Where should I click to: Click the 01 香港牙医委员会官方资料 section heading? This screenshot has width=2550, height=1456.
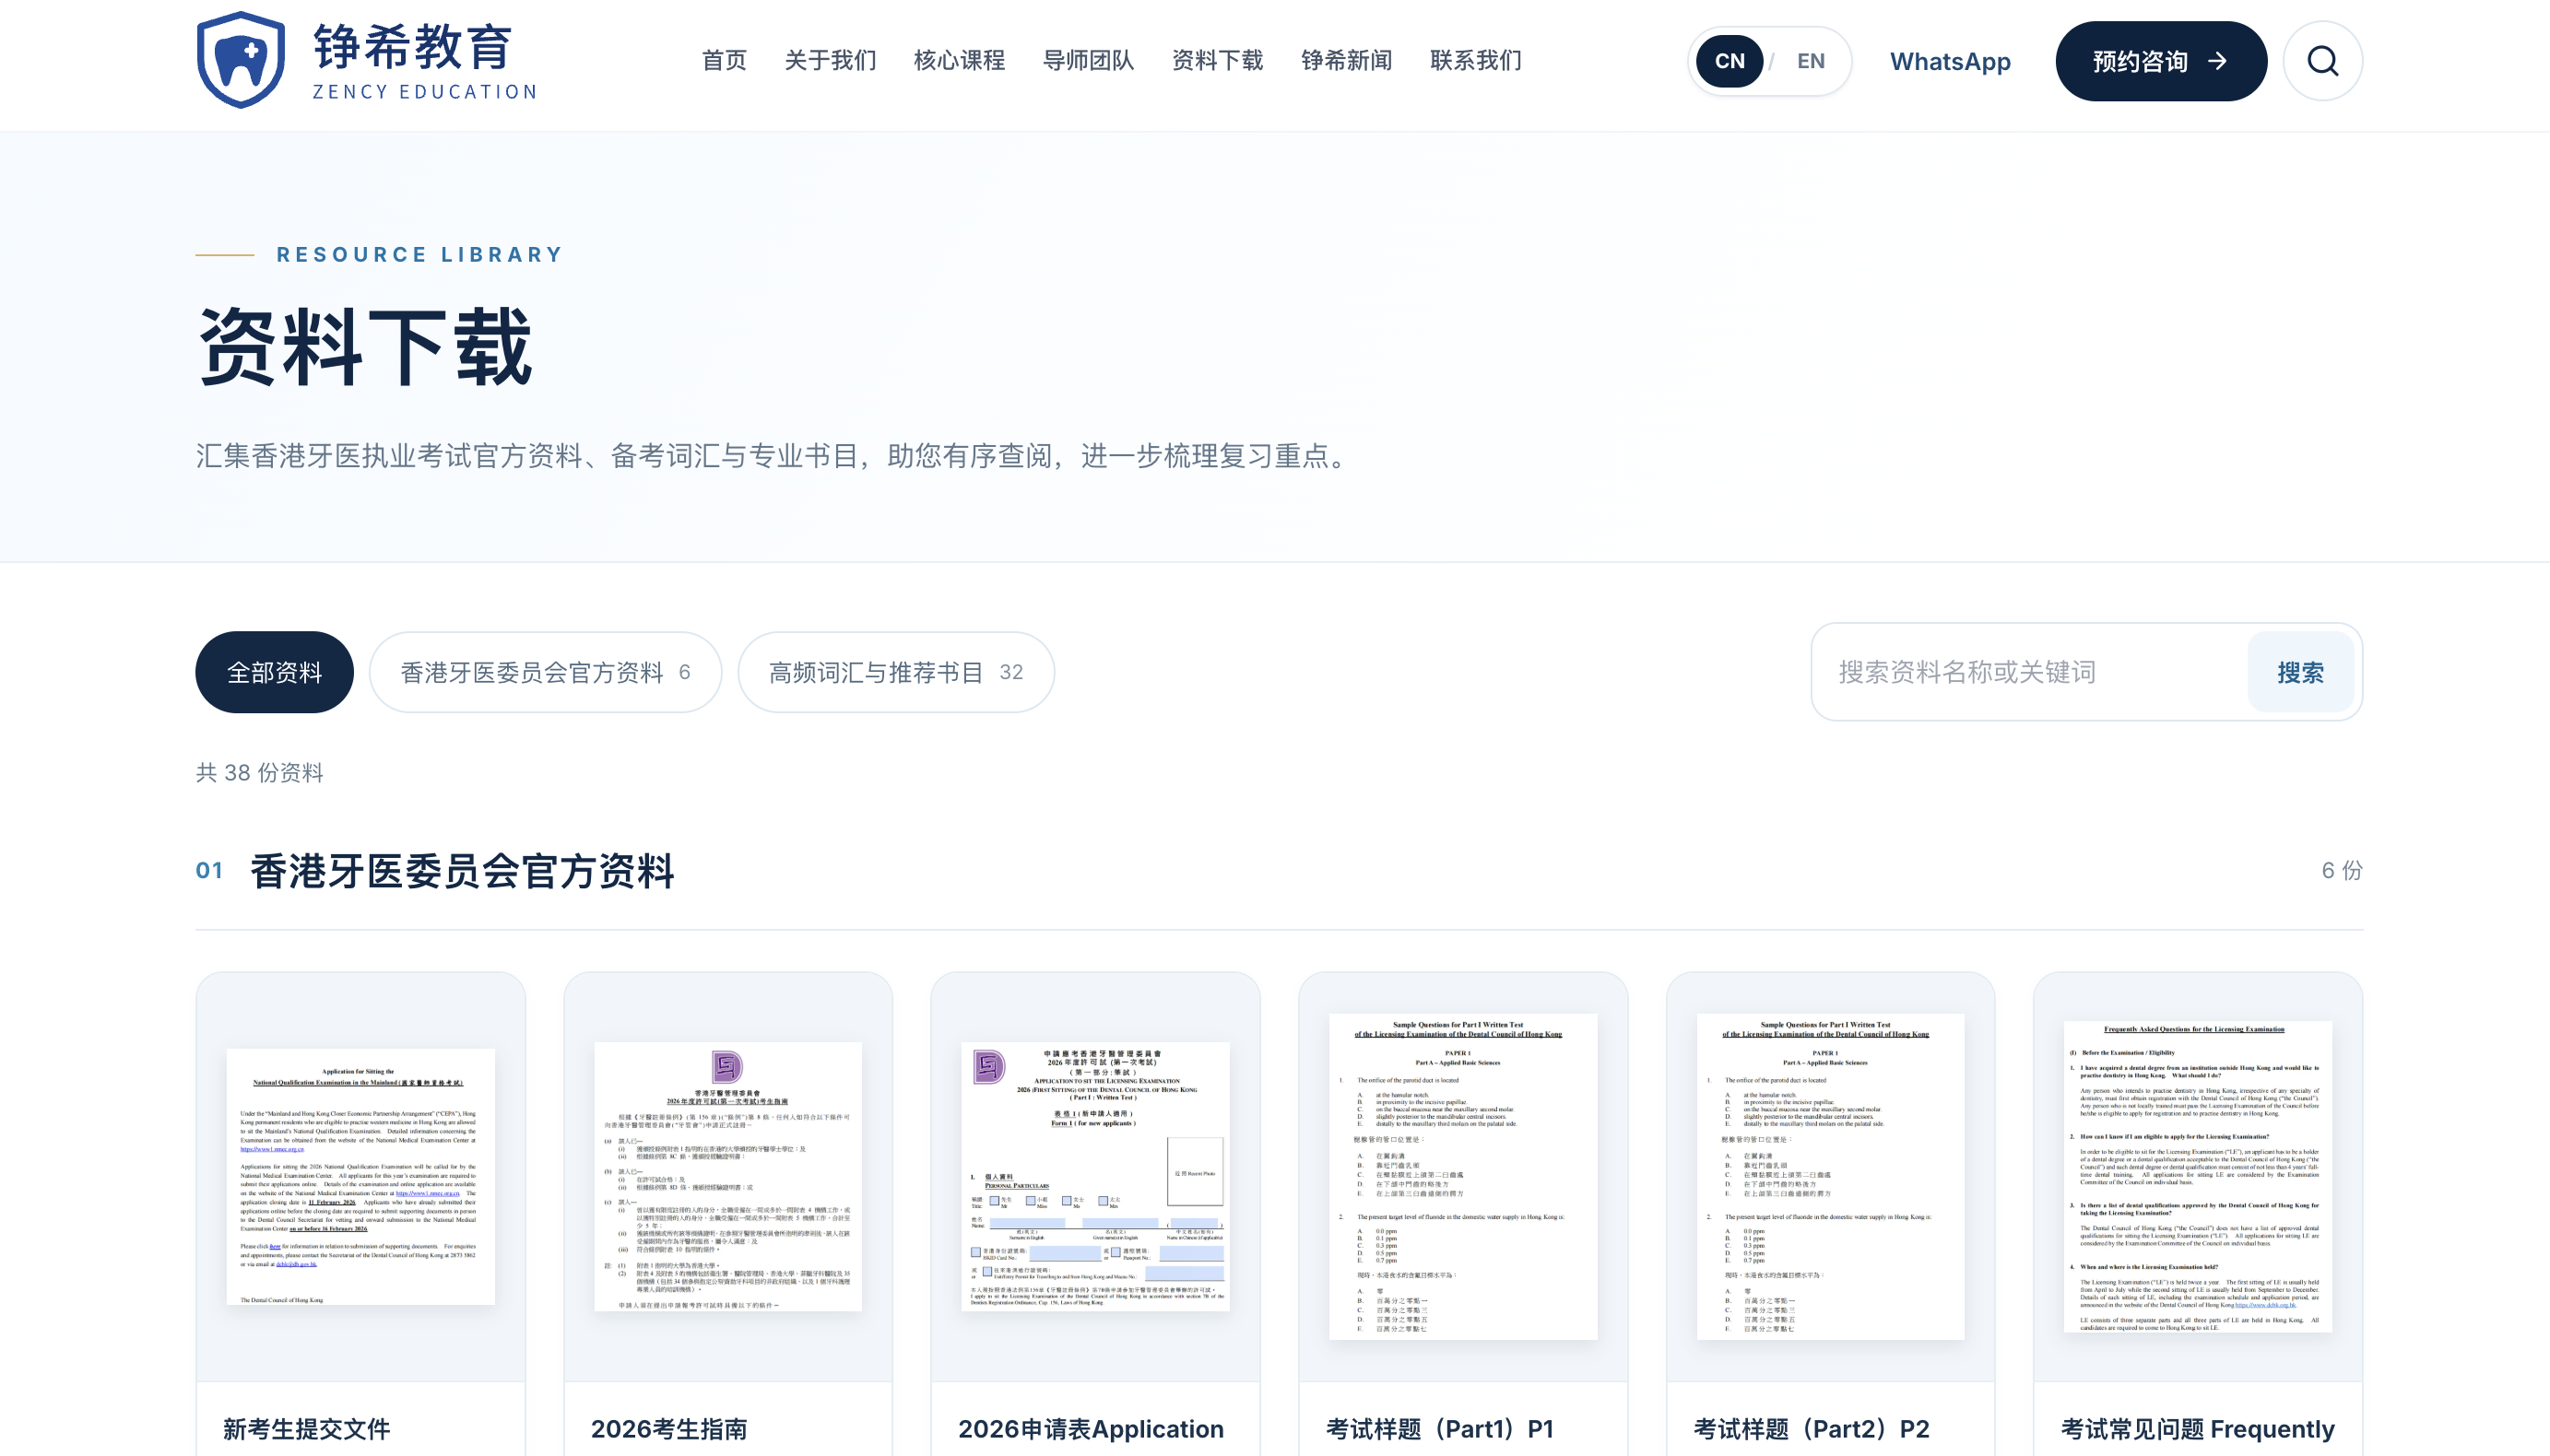(434, 870)
